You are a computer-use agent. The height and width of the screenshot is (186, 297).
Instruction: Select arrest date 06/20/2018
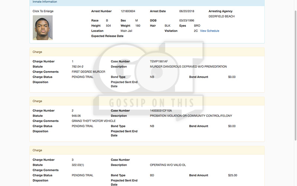tap(187, 11)
